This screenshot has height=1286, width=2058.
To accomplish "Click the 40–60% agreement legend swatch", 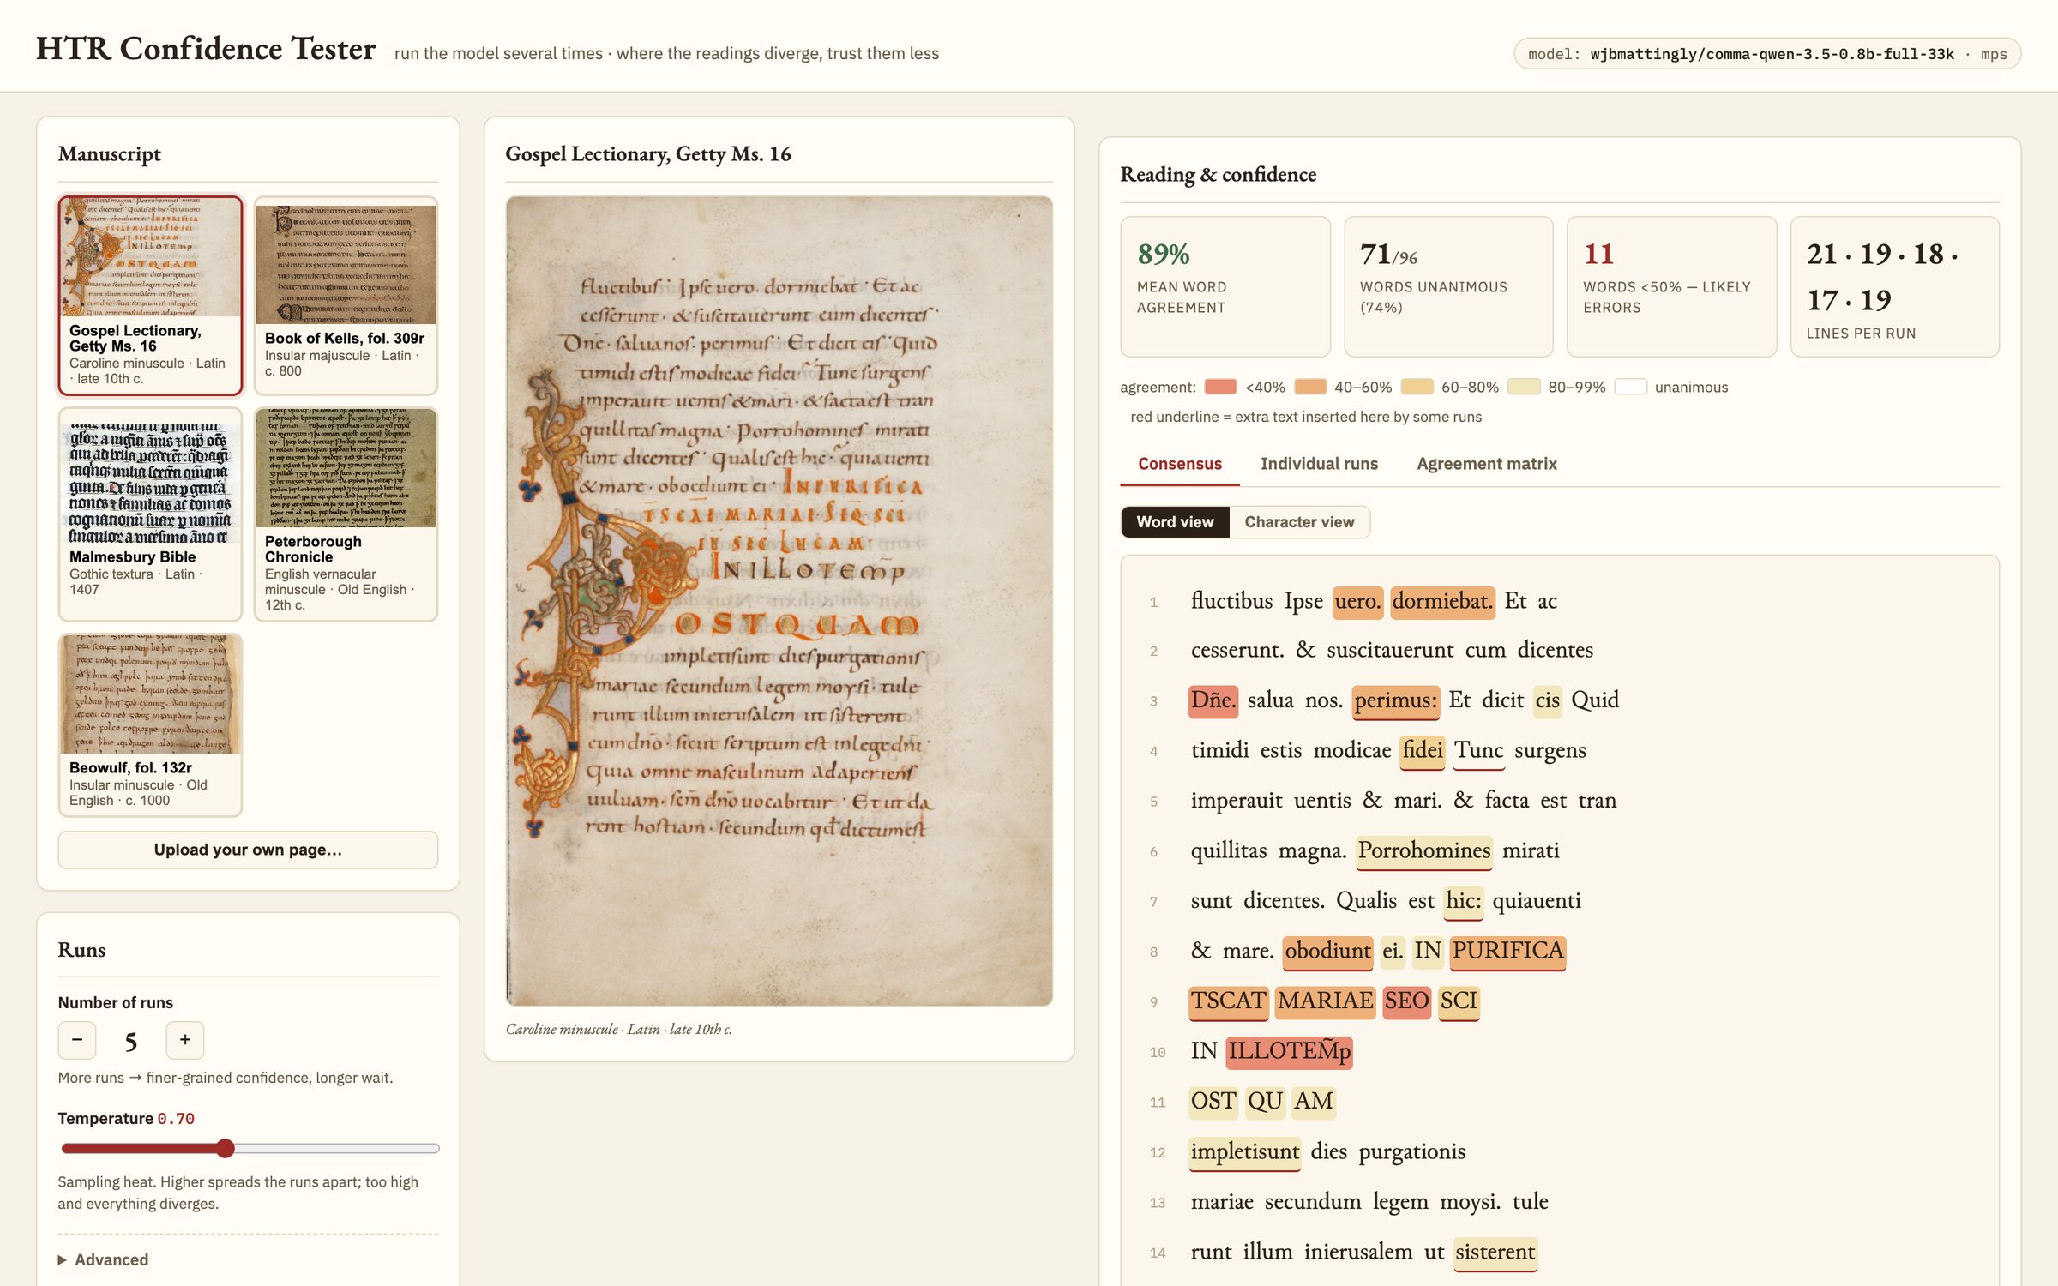I will [1310, 387].
